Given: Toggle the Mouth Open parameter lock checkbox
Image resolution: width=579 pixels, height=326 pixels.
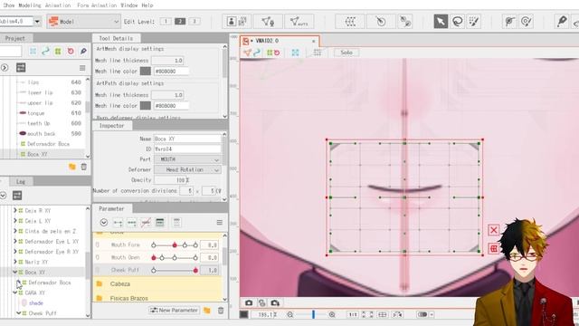Looking at the screenshot, I should tap(98, 257).
